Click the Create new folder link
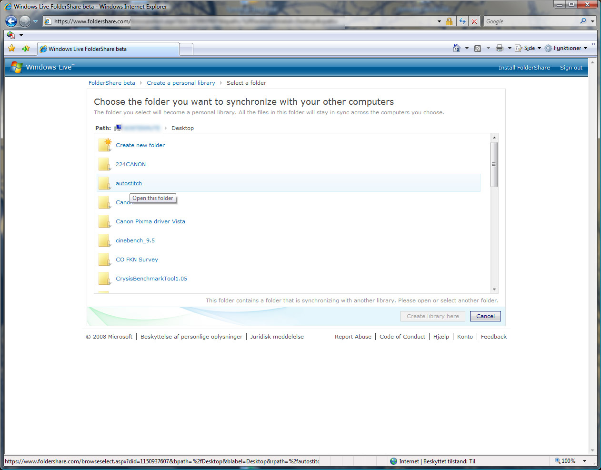 (x=140, y=145)
